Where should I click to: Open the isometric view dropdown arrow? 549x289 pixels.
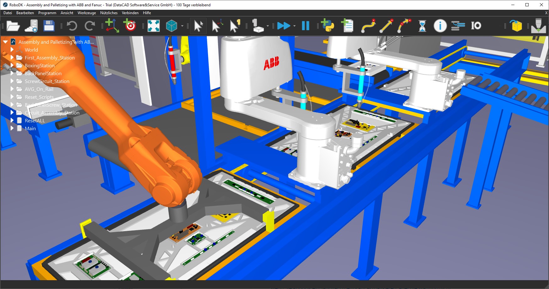[x=182, y=26]
